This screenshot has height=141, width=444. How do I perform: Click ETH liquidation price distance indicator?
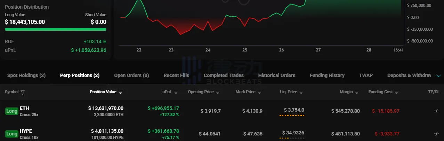(x=292, y=115)
